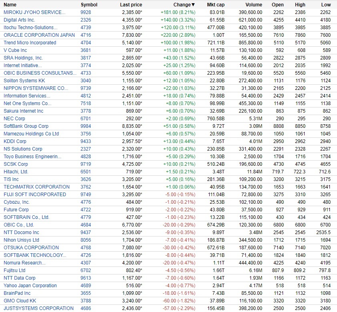Open Toyo Business Engineering link

(x=32, y=157)
